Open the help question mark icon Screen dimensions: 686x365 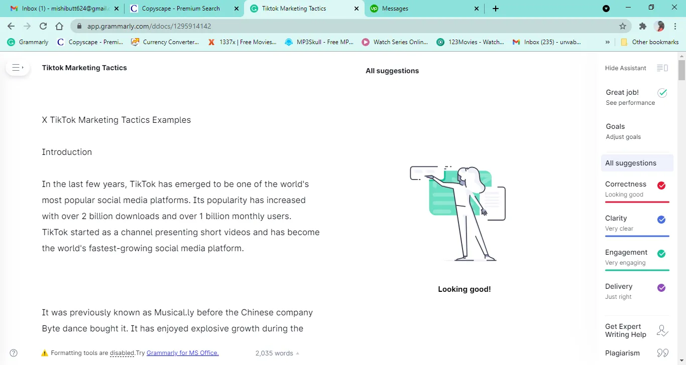click(14, 353)
